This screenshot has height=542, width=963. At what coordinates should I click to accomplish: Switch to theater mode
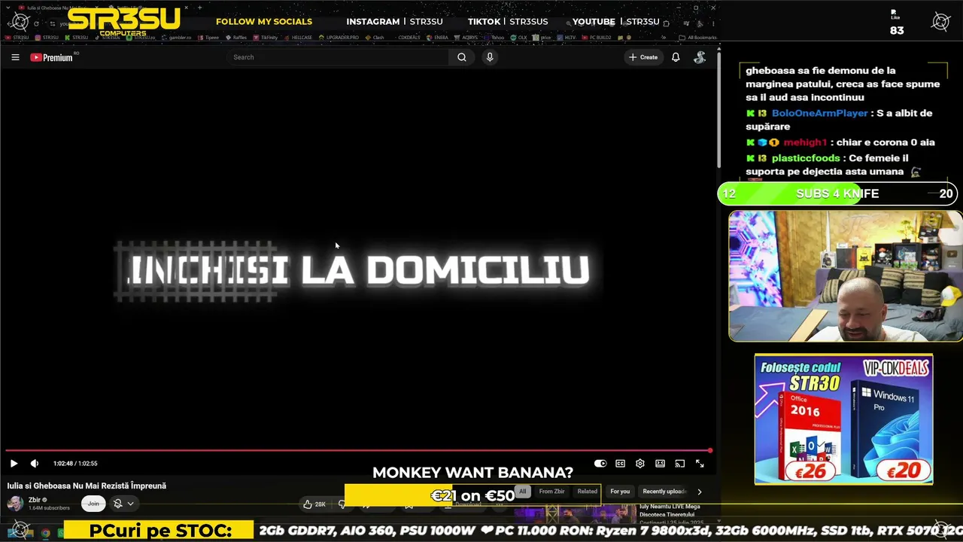pos(660,464)
